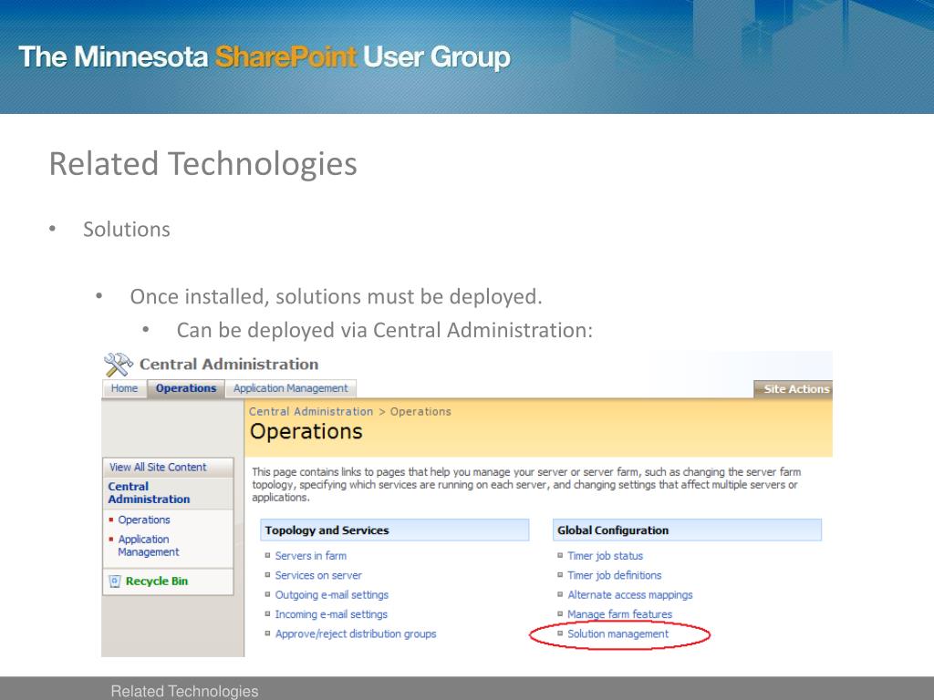Viewport: 934px width, 700px height.
Task: Open Approve/reject distribution groups link
Action: tap(356, 634)
